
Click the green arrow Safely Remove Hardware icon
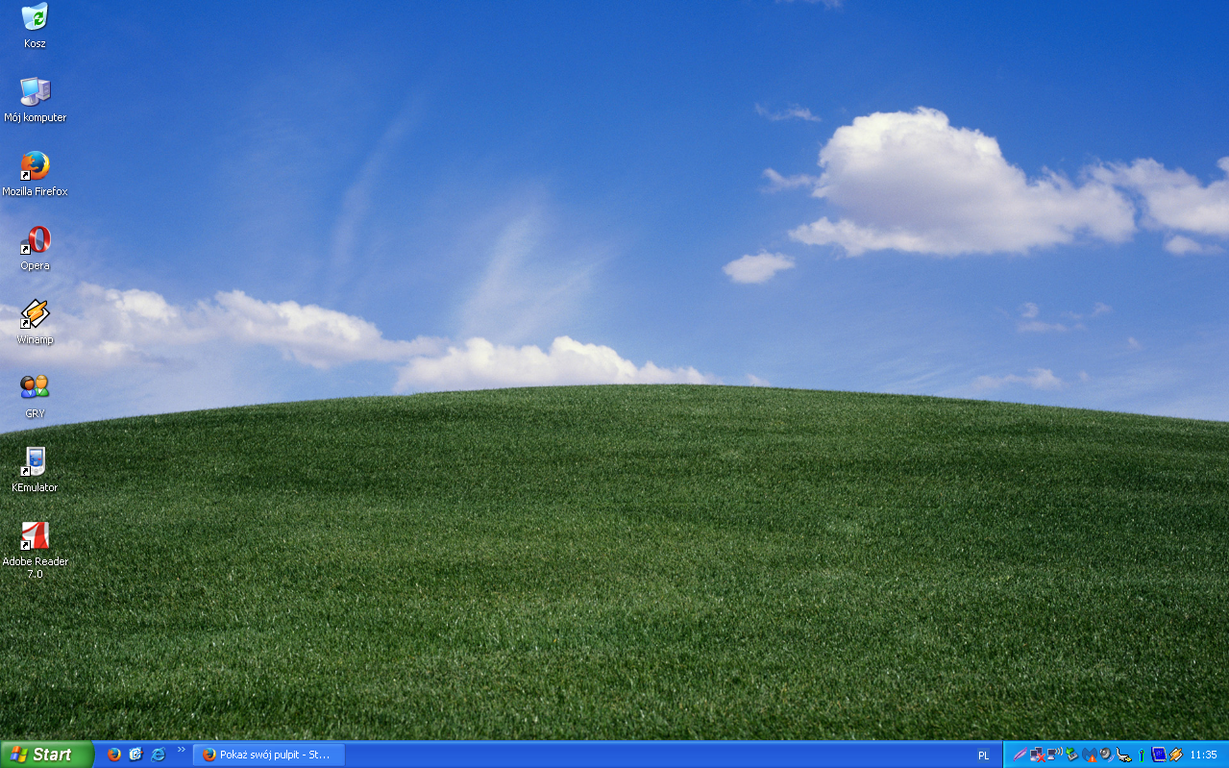coord(1071,755)
